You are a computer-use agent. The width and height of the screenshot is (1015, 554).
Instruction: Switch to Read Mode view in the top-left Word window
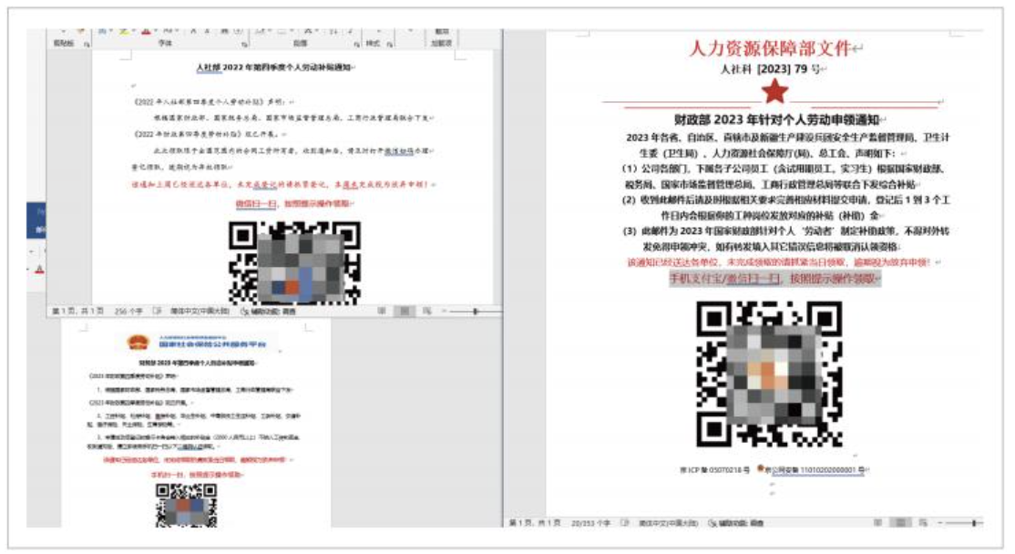[x=382, y=312]
